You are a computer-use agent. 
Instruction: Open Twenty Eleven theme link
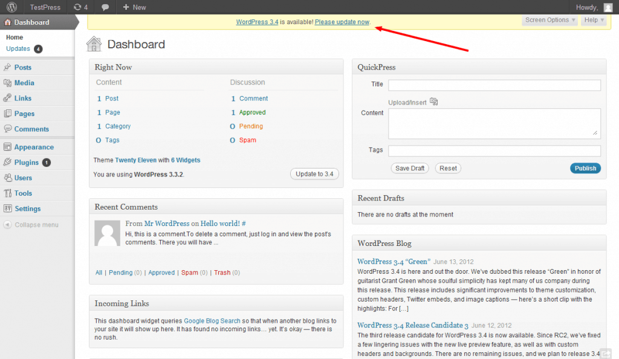click(x=136, y=160)
